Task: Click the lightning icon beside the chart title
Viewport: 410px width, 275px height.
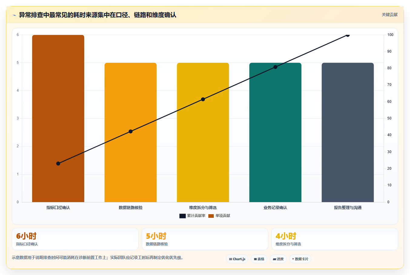Action: [14, 15]
